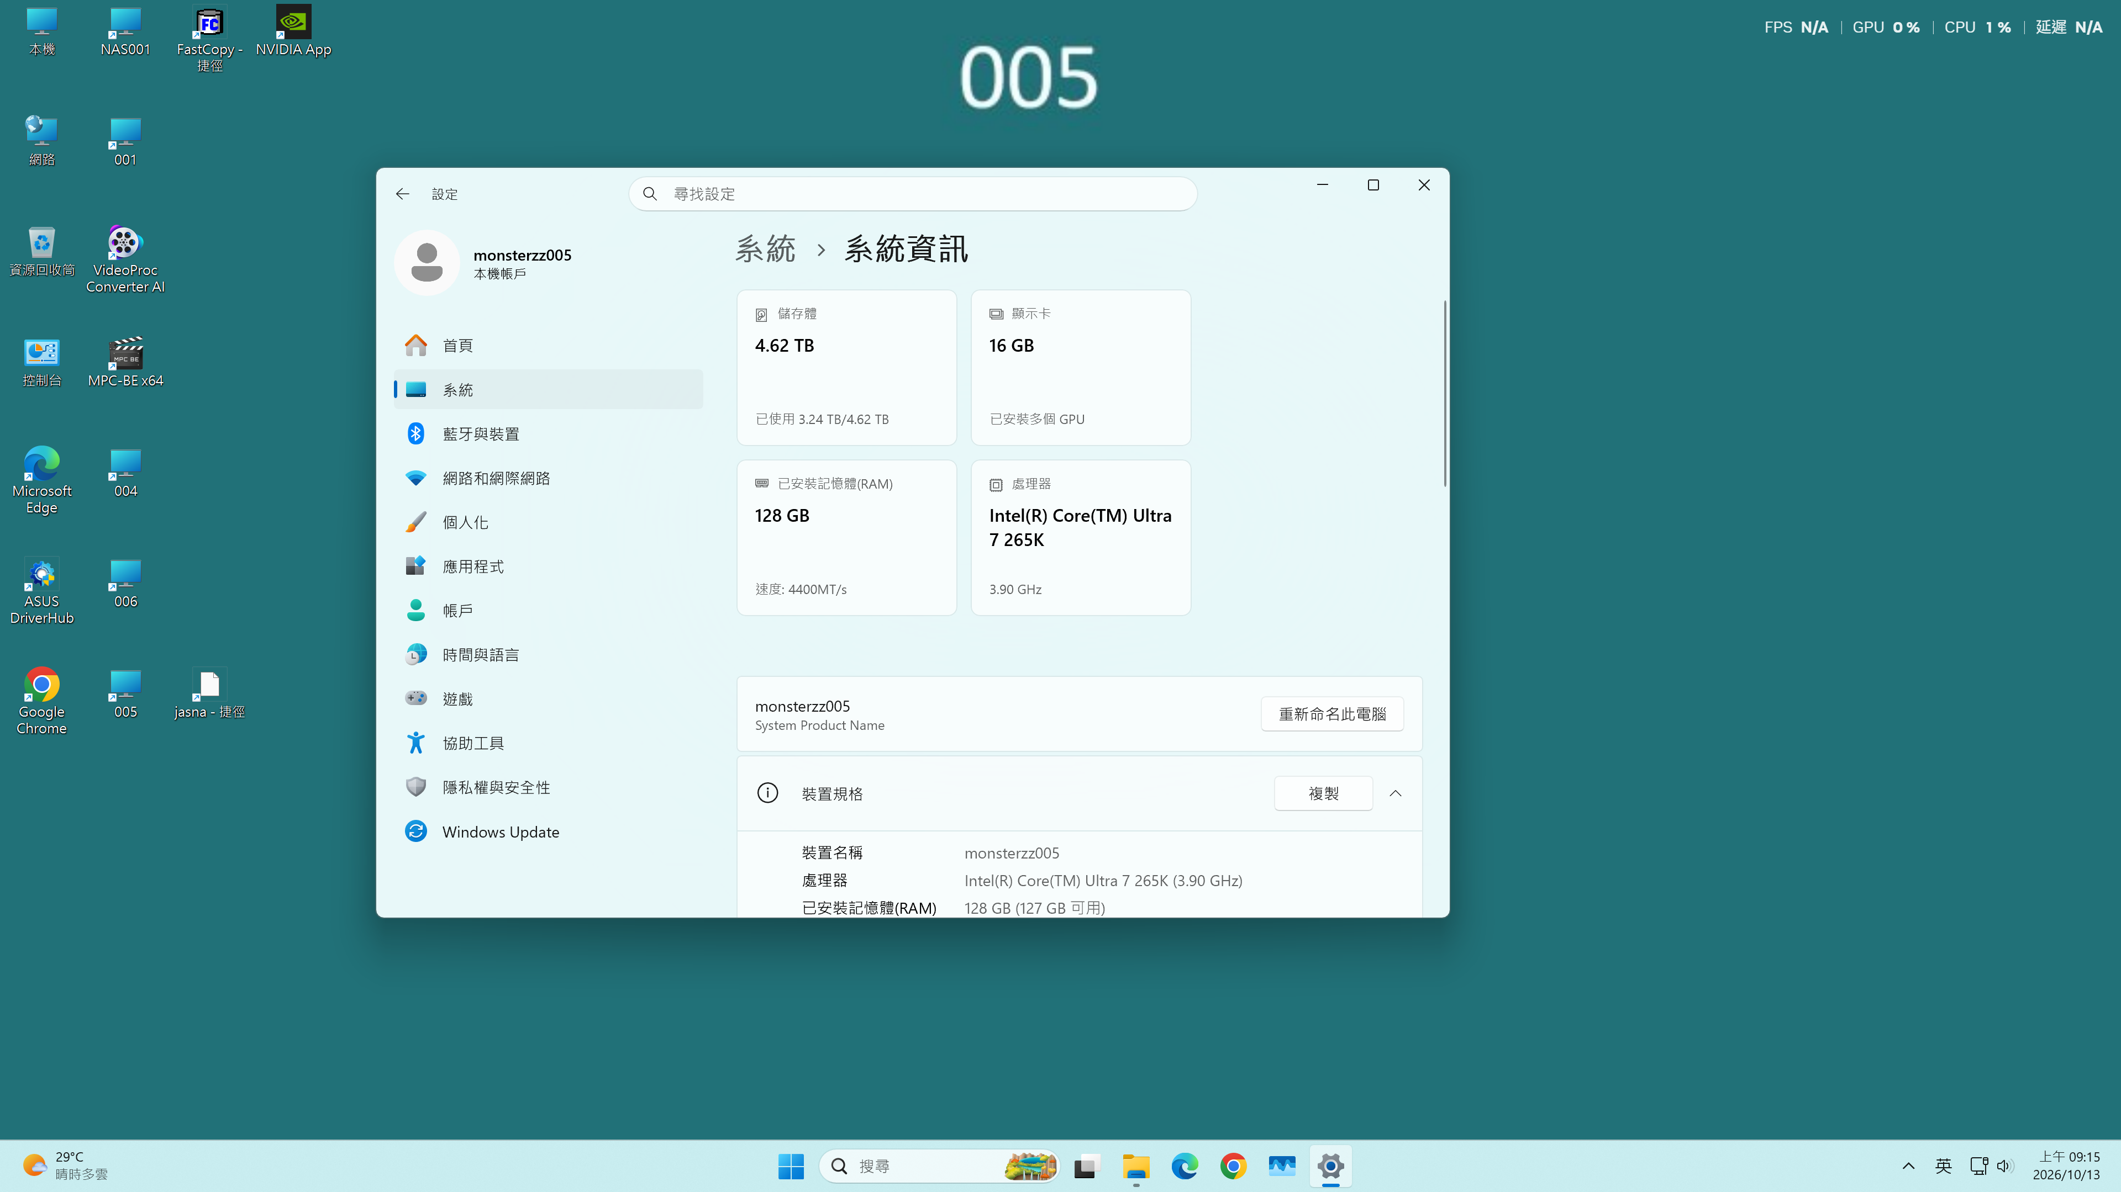This screenshot has height=1192, width=2121.
Task: Click the Settings window vertical scrollbar
Action: 1444,393
